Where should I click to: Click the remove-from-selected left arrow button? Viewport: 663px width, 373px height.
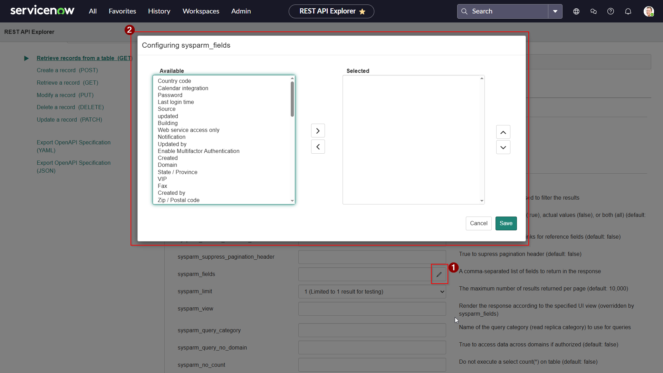tap(318, 147)
